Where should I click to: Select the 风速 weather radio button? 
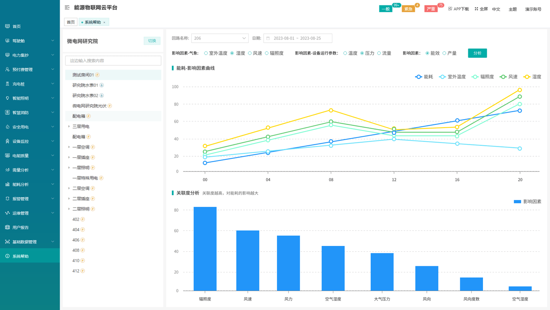250,53
